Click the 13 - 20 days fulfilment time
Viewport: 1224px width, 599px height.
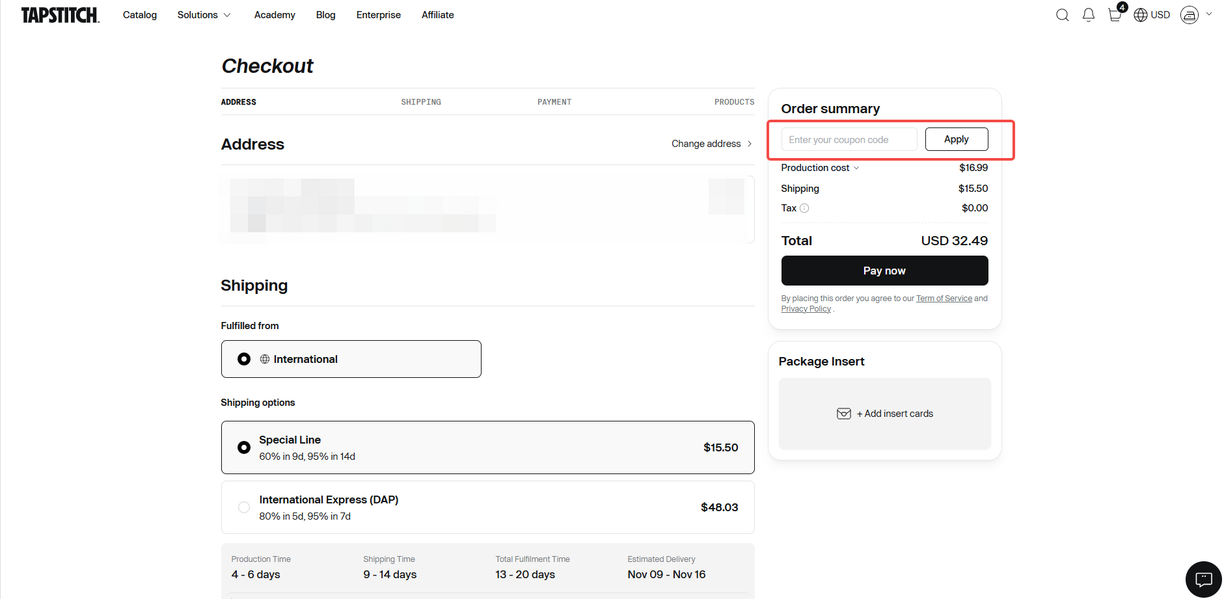[525, 574]
